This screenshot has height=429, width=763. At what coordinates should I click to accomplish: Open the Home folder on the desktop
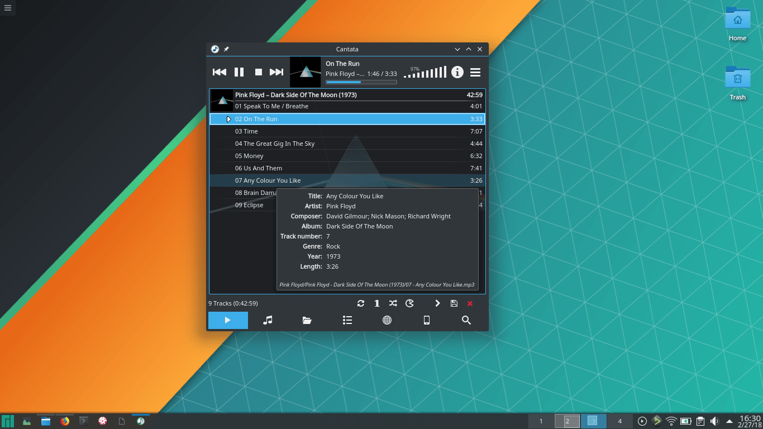click(x=737, y=23)
